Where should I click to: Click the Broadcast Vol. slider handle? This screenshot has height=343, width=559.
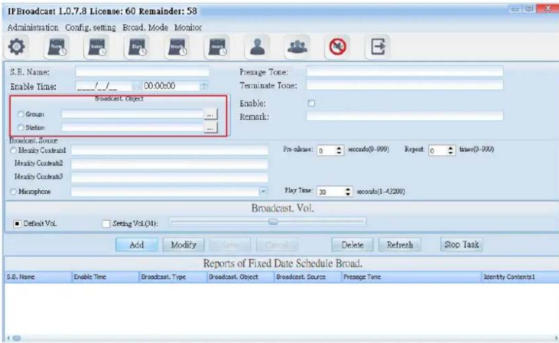click(x=273, y=222)
